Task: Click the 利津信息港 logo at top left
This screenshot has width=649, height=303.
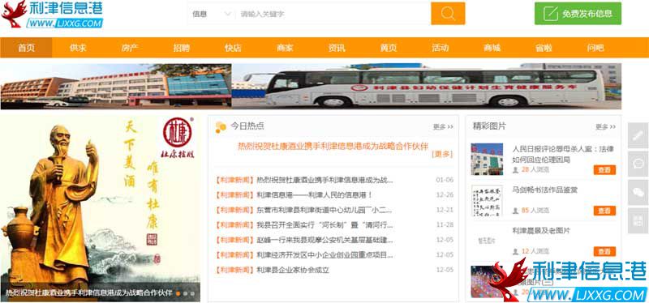Action: pos(52,15)
